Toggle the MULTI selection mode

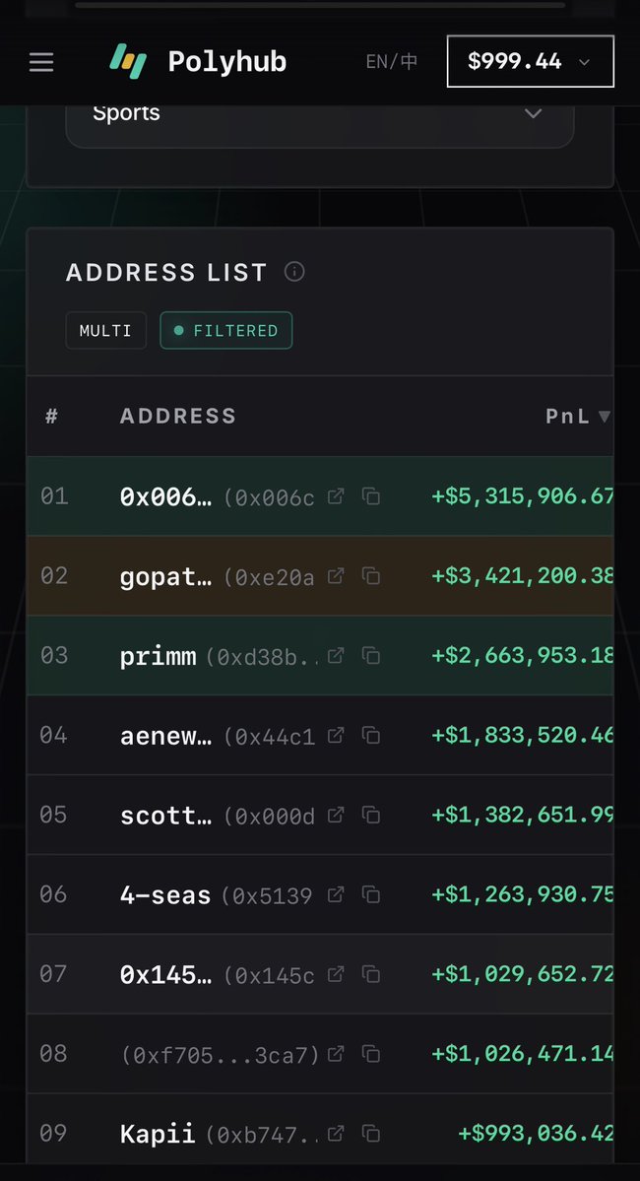(x=105, y=331)
